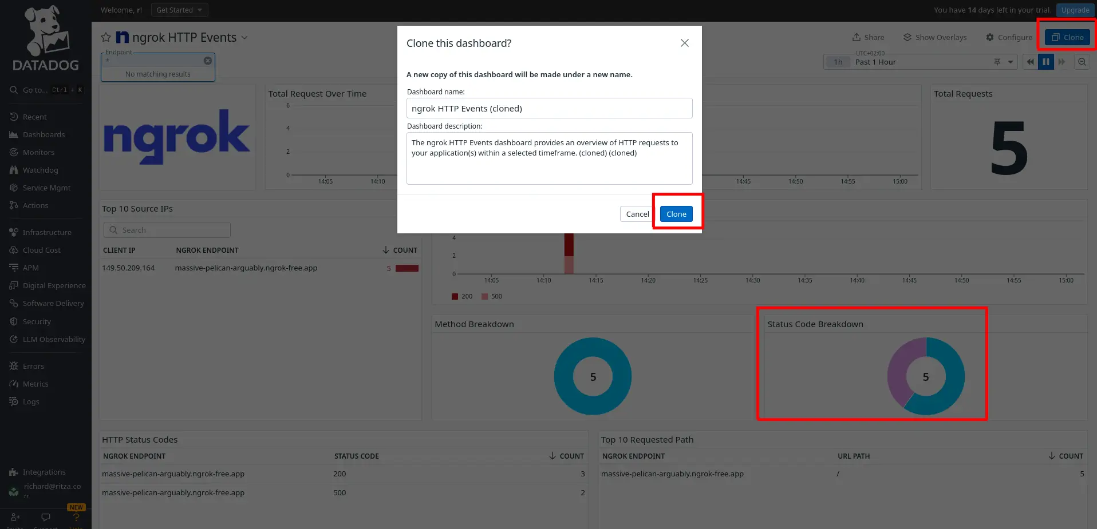This screenshot has width=1097, height=529.
Task: Star the ngrok HTTP Events dashboard
Action: click(106, 38)
